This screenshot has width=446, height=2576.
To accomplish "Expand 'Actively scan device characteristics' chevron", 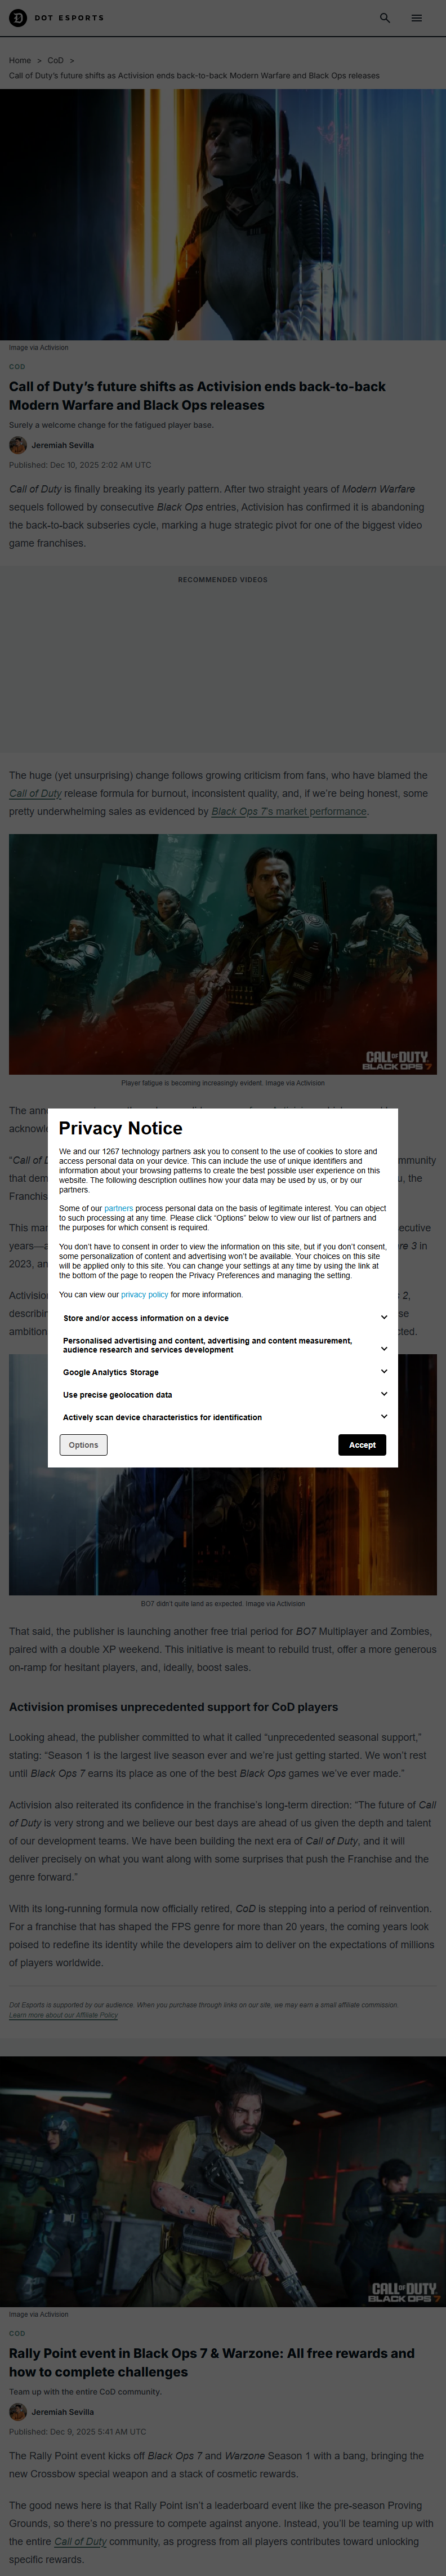I will click(384, 1417).
